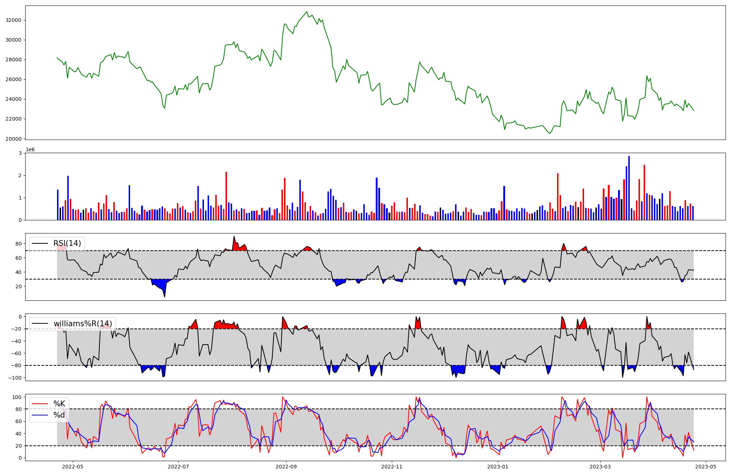Click the RSI(14) legend label
Screen dimensions: 731x475
(x=67, y=243)
